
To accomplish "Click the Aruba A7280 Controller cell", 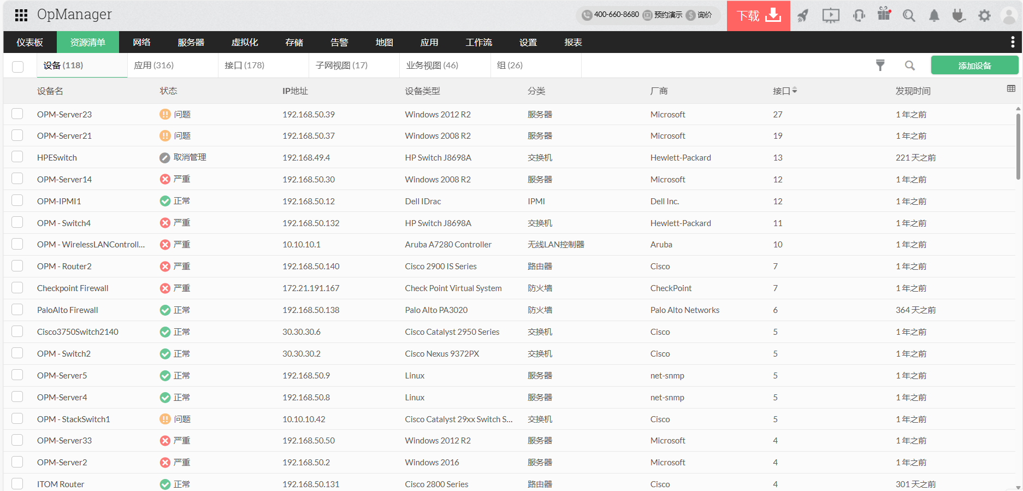I will [x=448, y=245].
